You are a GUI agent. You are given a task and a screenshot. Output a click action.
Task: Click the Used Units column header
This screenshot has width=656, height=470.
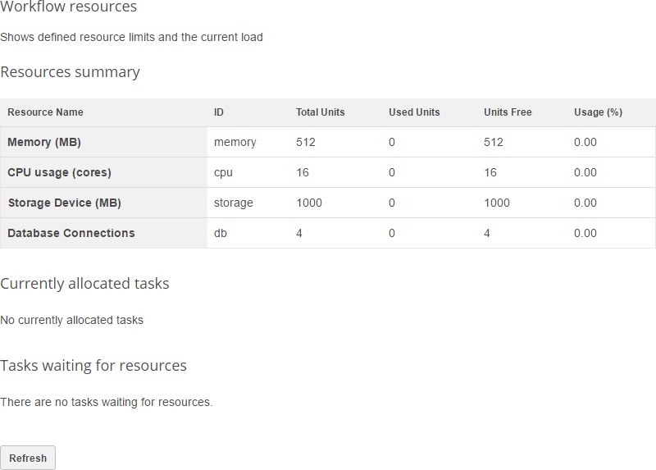click(x=414, y=112)
